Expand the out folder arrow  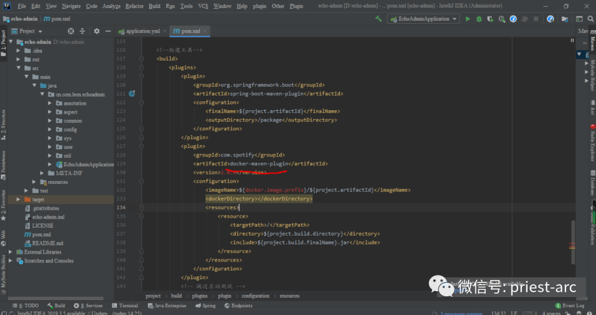click(x=18, y=59)
